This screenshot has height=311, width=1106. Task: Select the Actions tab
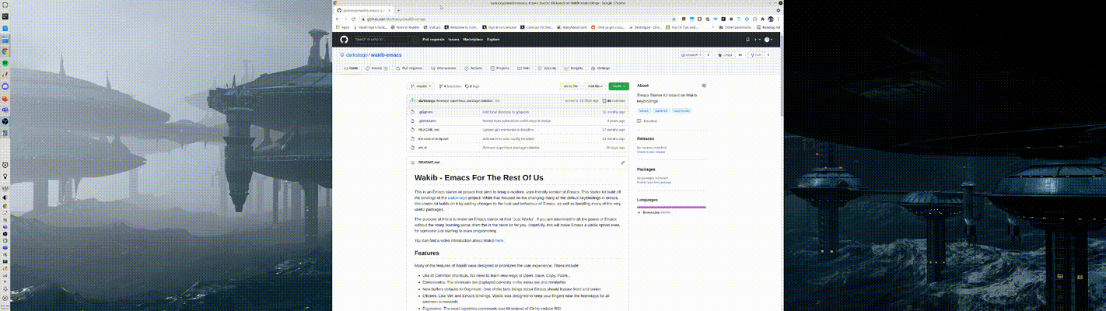point(473,68)
